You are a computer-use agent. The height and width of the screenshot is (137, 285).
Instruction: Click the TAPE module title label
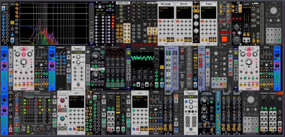(209, 4)
